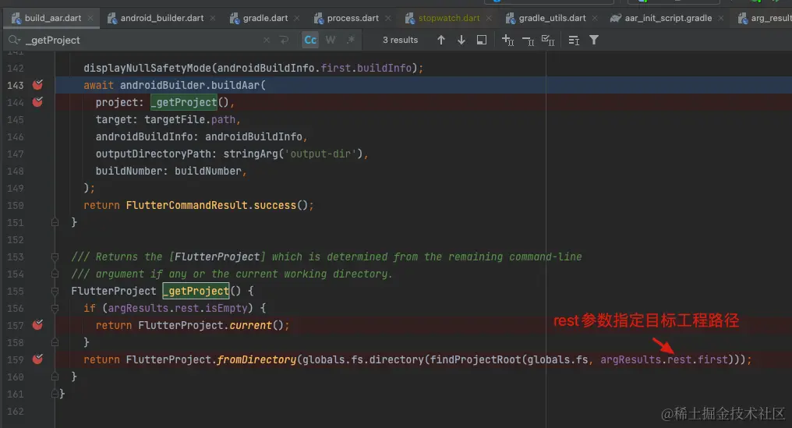This screenshot has width=792, height=428.
Task: Switch to gradle_utils.dart tab
Action: coord(552,18)
